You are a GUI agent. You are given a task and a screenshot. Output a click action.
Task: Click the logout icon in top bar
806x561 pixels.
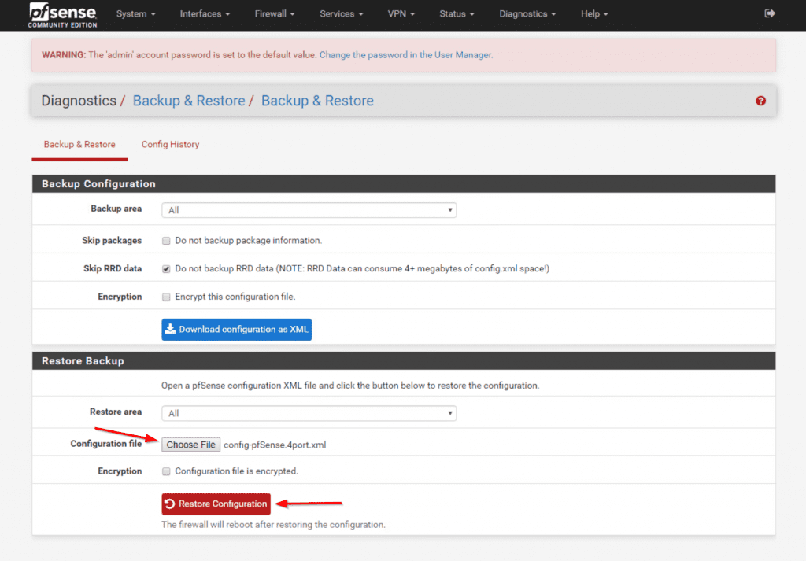pyautogui.click(x=770, y=13)
